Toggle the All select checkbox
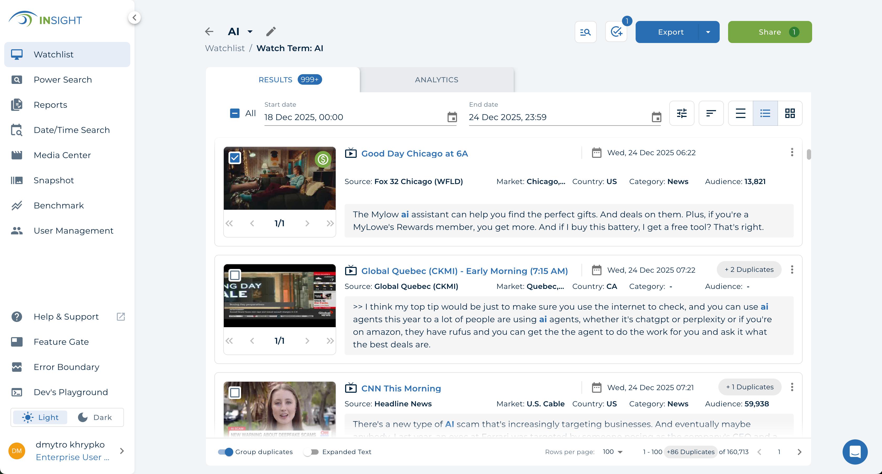Screen dimensions: 882x474 (x=235, y=113)
